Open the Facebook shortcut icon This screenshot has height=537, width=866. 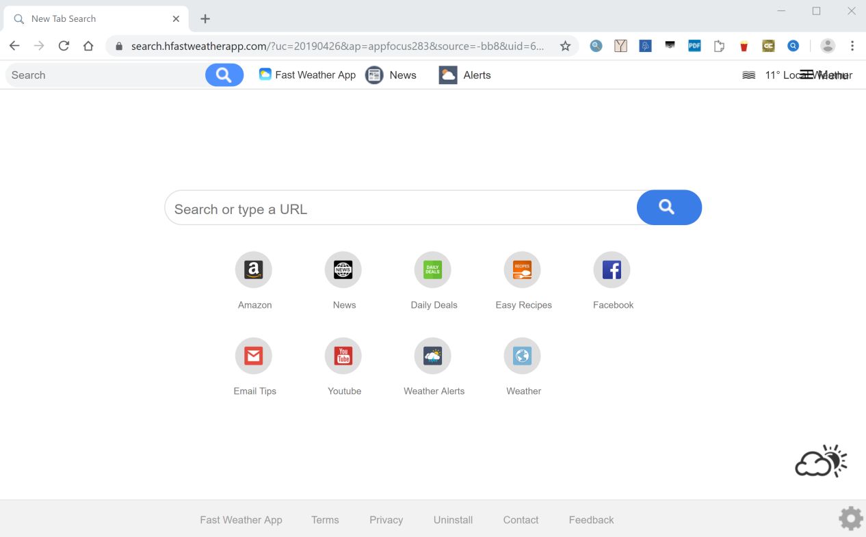612,270
